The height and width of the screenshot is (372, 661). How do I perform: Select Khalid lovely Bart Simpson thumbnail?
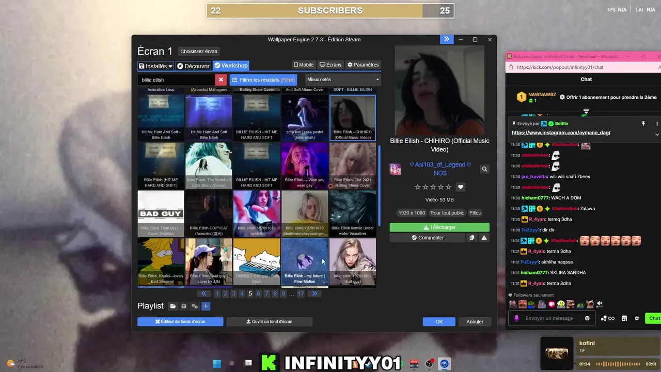point(161,261)
